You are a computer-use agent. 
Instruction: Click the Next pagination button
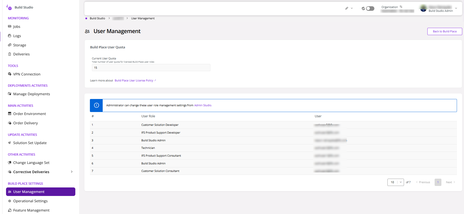450,182
